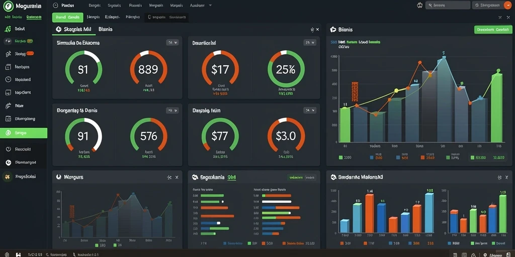Click the bear-face icon left of search box
This screenshot has width=515, height=257.
tap(419, 5)
